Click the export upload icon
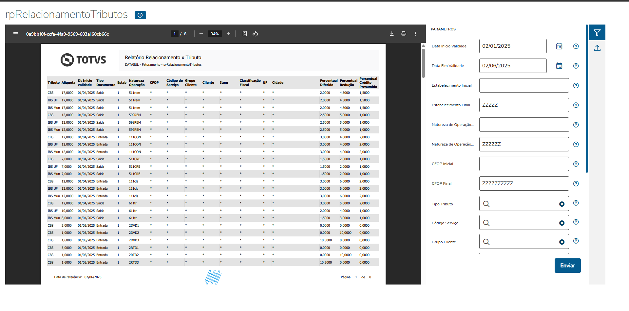629x311 pixels. (597, 48)
